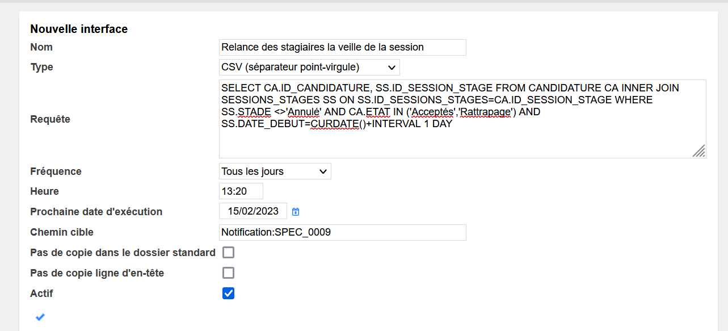Click the blue checkmark to validate the form
This screenshot has width=728, height=331.
(40, 317)
